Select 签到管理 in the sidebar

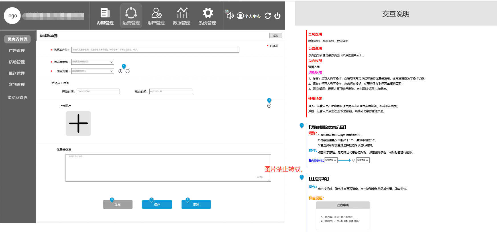click(x=17, y=85)
